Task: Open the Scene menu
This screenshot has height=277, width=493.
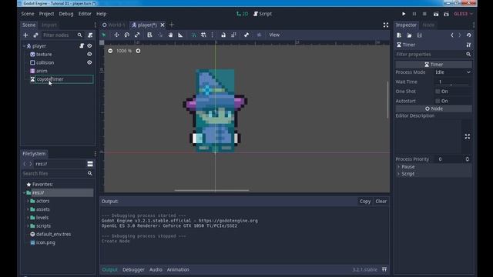Action: 28,14
